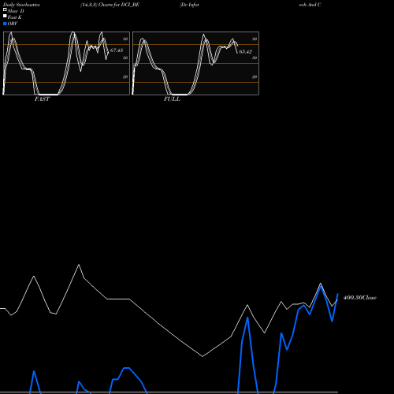This screenshot has height=394, width=394.
Task: Click the 400.30 Close price label
Action: pos(360,298)
